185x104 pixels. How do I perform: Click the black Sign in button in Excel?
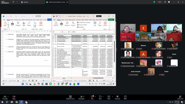point(99,16)
